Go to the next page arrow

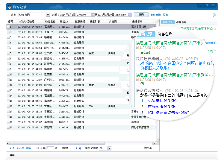point(77,148)
